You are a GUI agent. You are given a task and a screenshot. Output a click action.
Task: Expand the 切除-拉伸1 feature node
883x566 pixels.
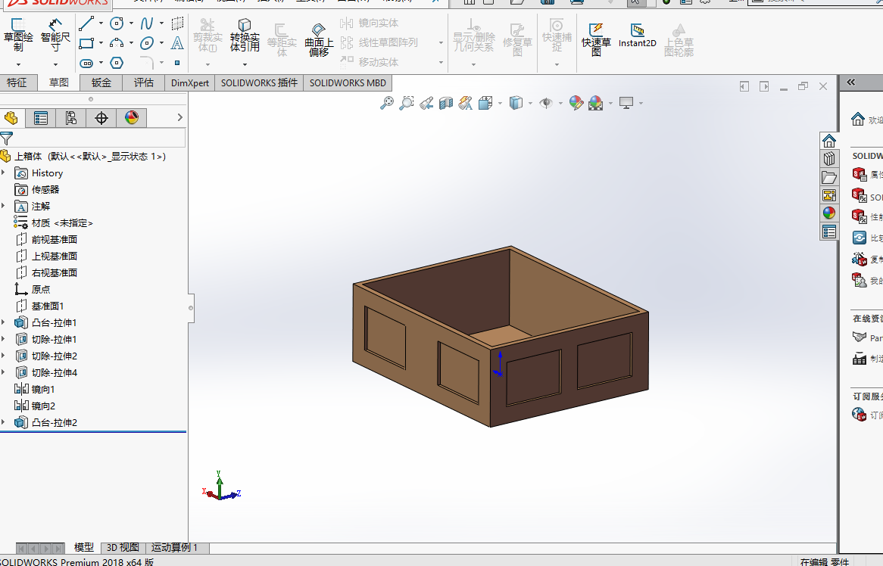click(x=3, y=339)
